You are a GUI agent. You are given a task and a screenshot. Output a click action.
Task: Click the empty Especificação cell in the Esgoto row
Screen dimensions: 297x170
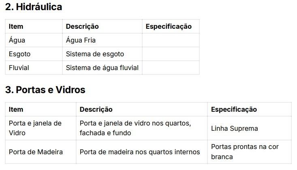(x=170, y=54)
